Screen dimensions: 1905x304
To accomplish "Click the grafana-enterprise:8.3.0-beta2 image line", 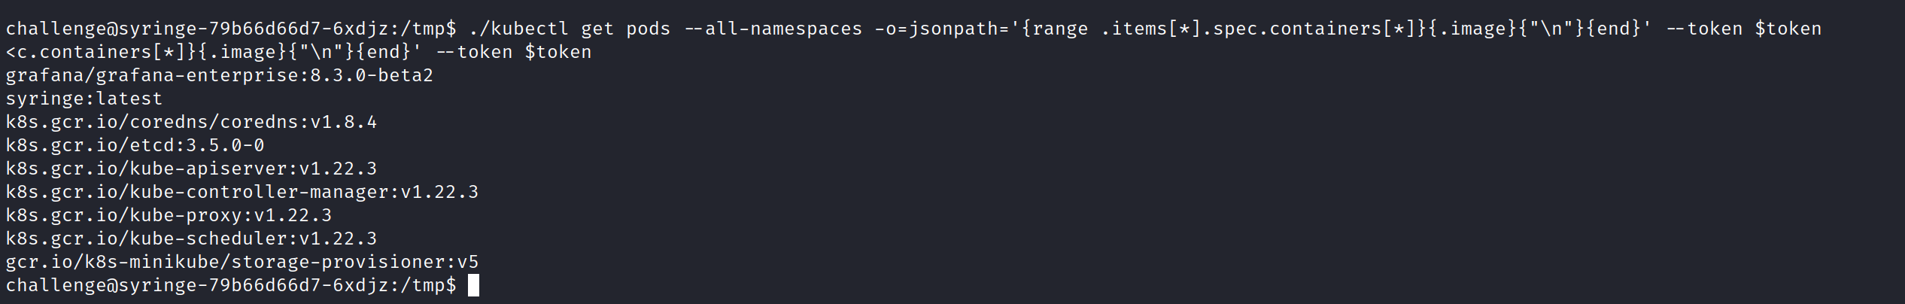I will coord(219,75).
